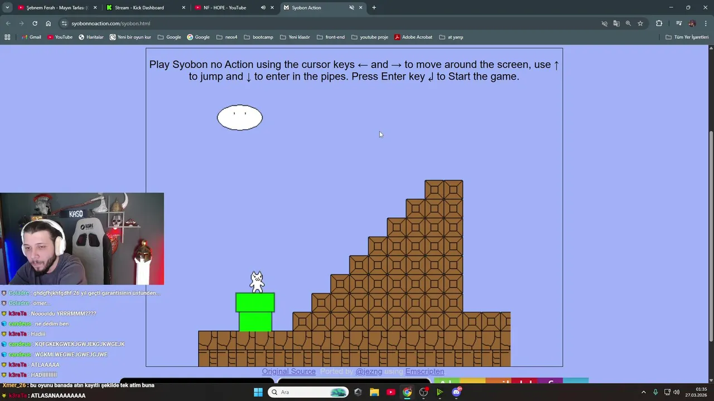The width and height of the screenshot is (714, 401).
Task: Unmute the Syobon Action tab
Action: (351, 8)
